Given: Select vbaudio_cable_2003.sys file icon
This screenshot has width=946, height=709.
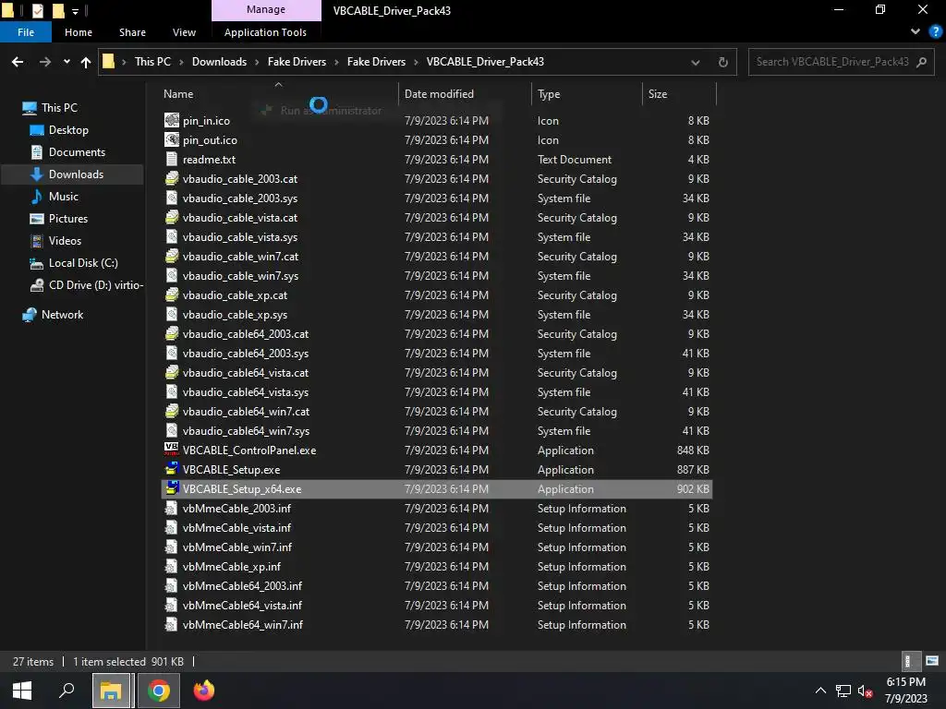Looking at the screenshot, I should coord(172,198).
